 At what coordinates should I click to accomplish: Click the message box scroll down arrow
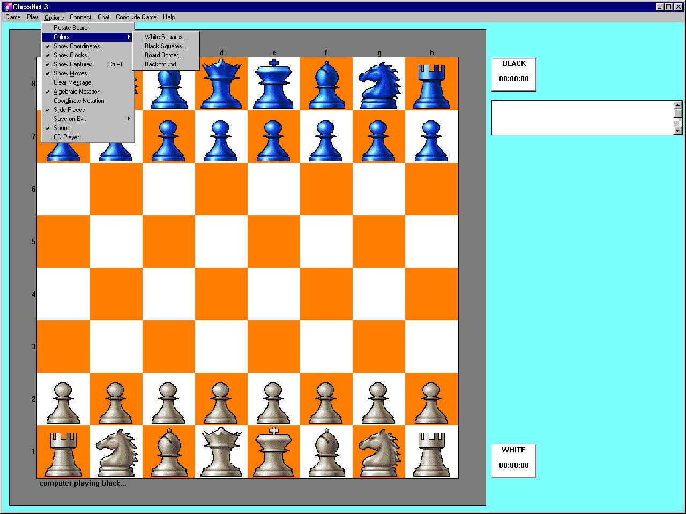(678, 131)
